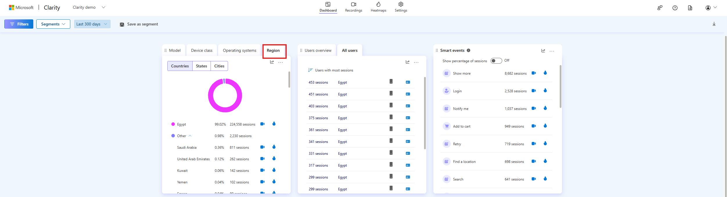Open user details card for 453 sessions row
Image resolution: width=727 pixels, height=197 pixels.
[x=408, y=82]
